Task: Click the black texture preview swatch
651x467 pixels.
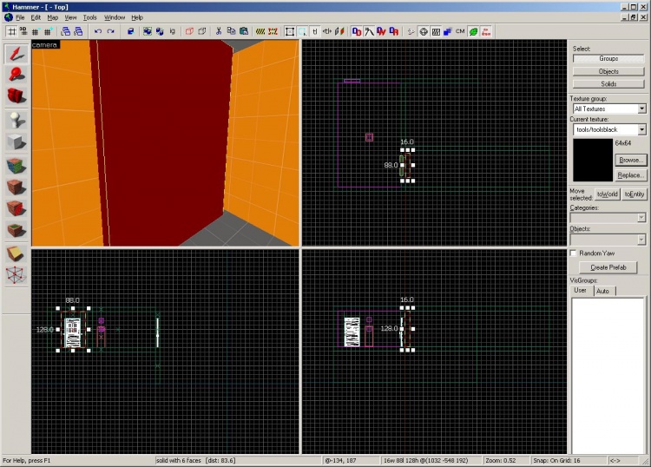Action: point(591,160)
